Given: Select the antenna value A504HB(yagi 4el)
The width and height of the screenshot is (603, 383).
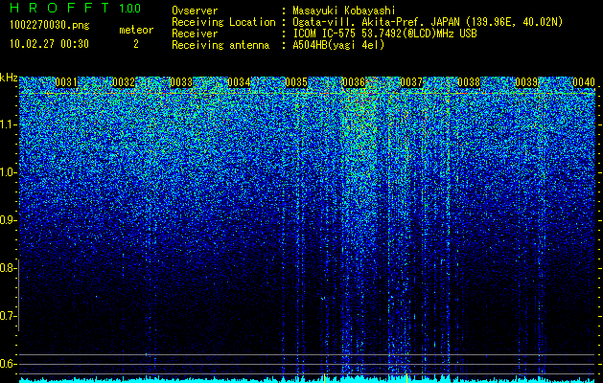Looking at the screenshot, I should (338, 45).
